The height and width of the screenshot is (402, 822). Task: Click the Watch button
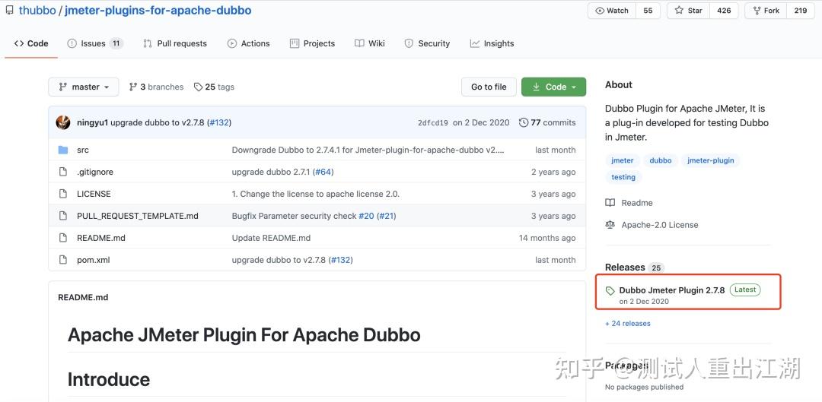coord(612,11)
